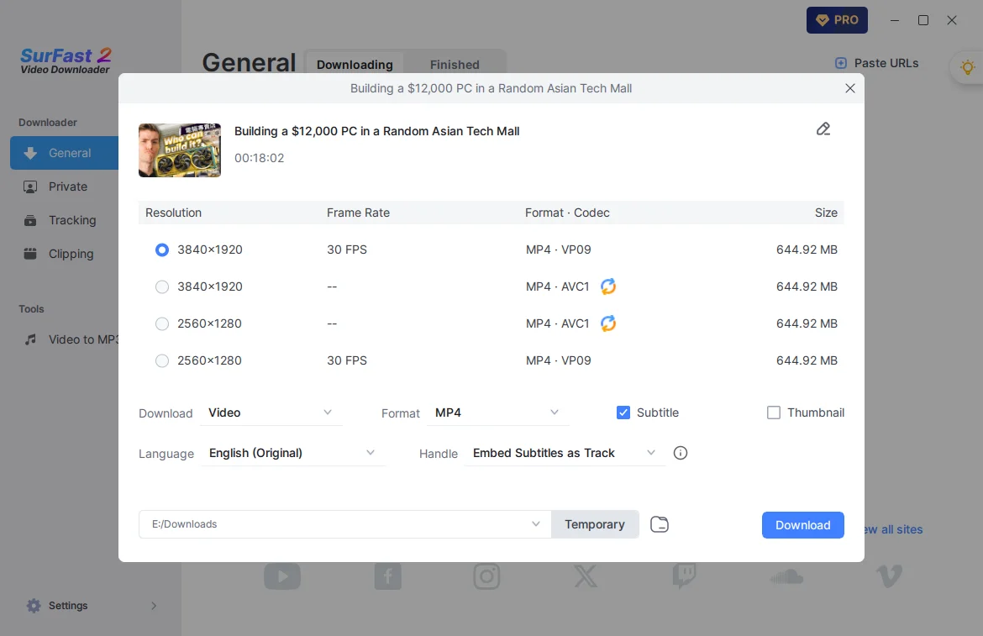Click the Resolution column header
Image resolution: width=983 pixels, height=636 pixels.
[x=174, y=213]
